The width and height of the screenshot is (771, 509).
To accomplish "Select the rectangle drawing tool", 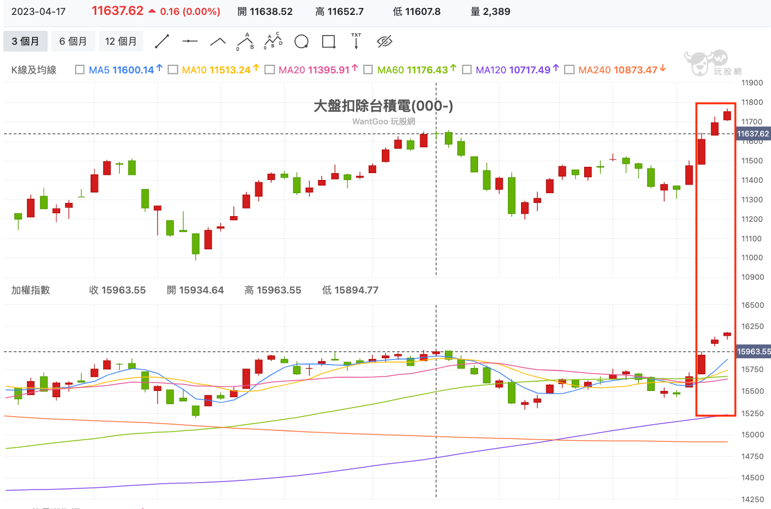I will point(328,41).
